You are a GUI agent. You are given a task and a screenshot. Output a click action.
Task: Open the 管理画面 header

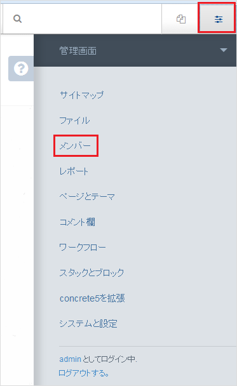(78, 51)
